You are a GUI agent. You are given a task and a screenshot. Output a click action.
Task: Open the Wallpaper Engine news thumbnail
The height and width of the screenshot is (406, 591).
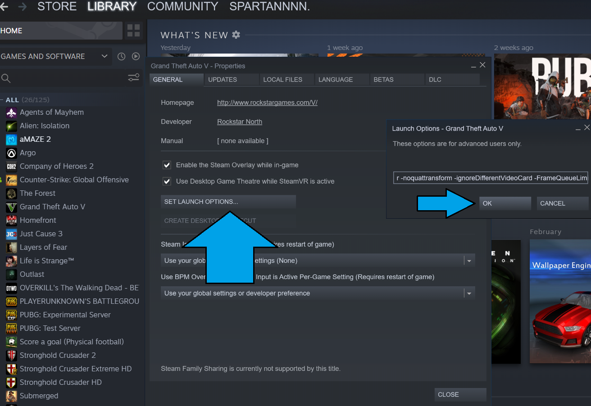(560, 302)
